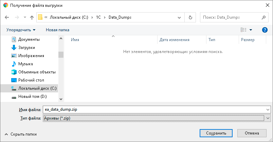
Task: Click the Отмена button
Action: 252,133
